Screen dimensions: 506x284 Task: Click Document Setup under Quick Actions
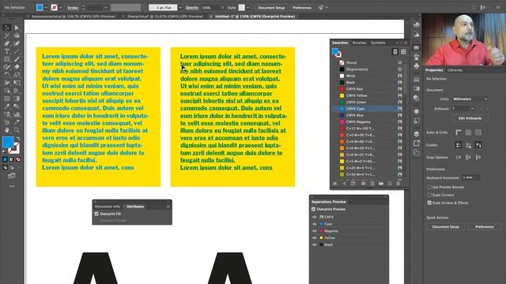point(445,226)
